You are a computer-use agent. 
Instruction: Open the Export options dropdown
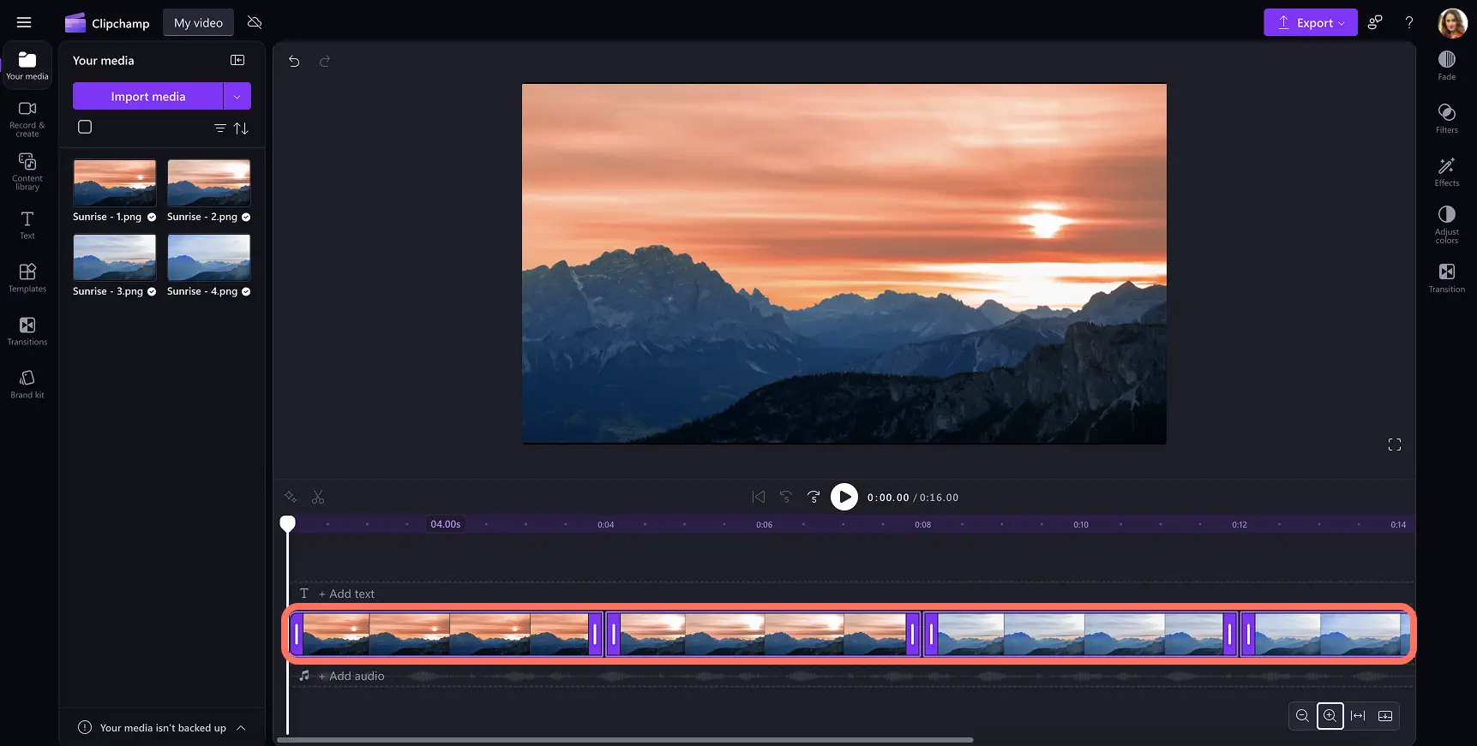tap(1310, 22)
